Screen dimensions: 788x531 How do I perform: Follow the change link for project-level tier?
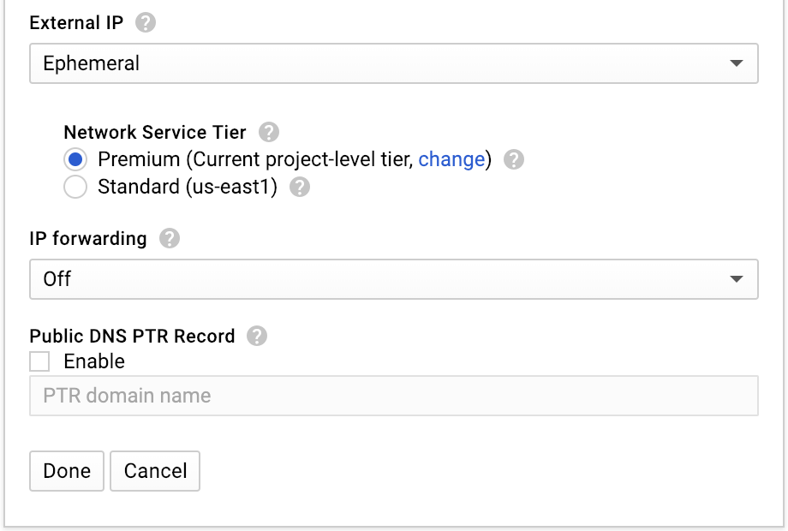(x=451, y=159)
